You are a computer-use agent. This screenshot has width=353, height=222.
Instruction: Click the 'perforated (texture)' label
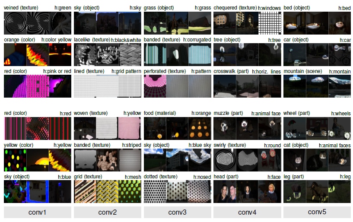[x=165, y=71]
